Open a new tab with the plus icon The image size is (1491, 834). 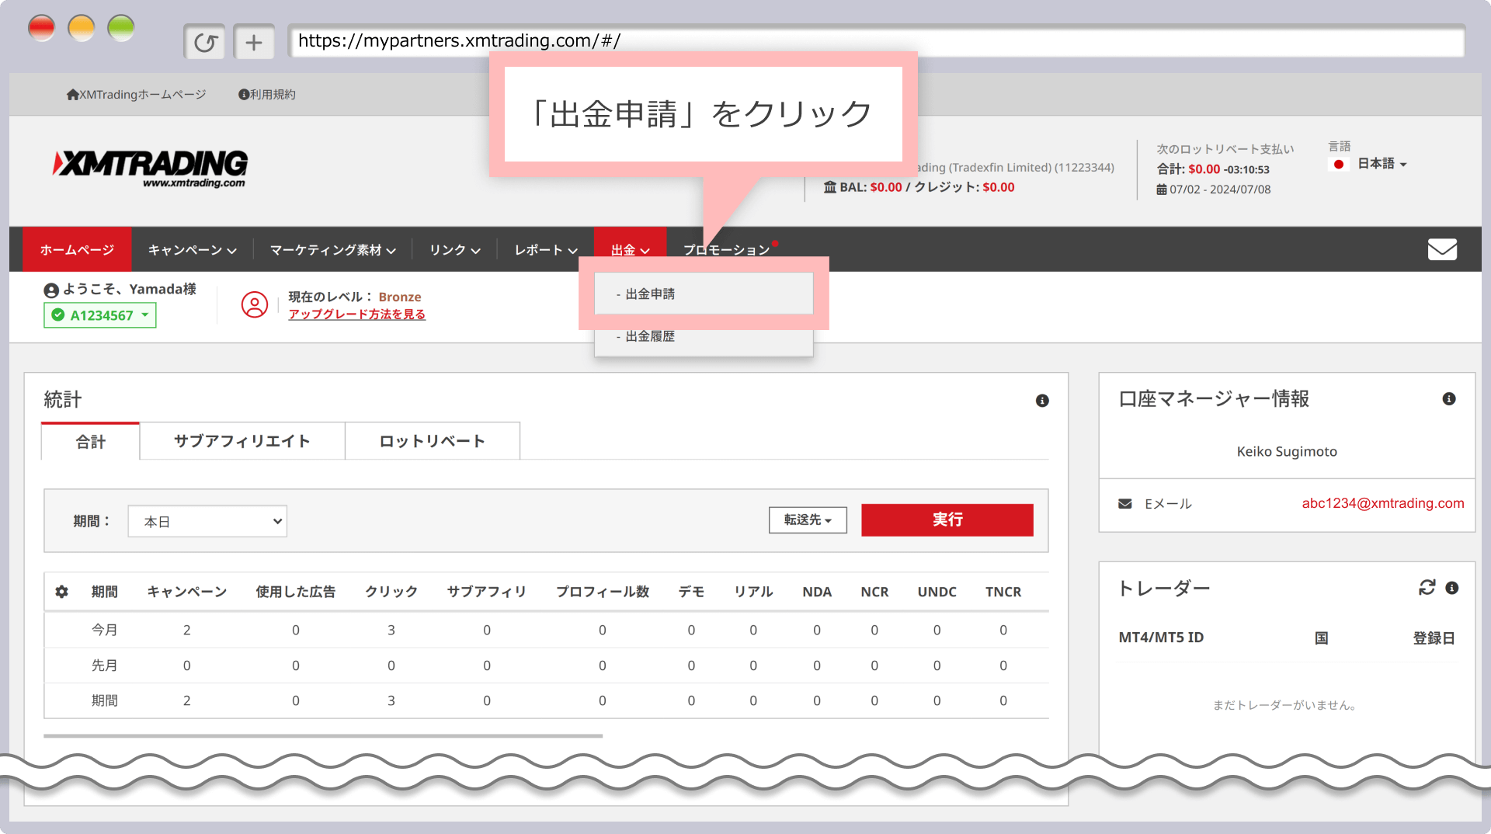point(253,42)
